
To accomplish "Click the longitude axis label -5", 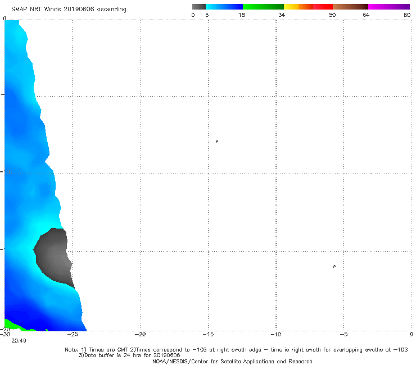I will [343, 334].
